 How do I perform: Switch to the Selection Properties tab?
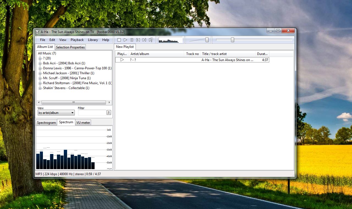coord(70,47)
